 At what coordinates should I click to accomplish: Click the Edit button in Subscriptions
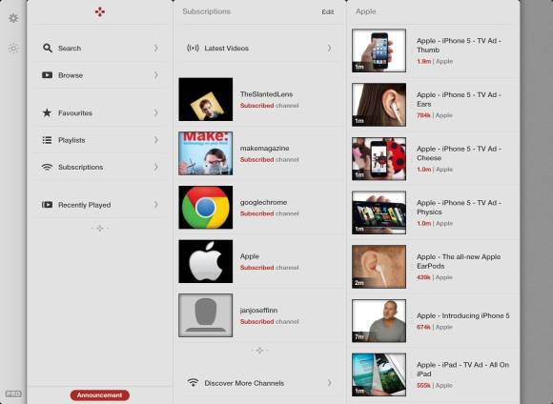(x=328, y=12)
